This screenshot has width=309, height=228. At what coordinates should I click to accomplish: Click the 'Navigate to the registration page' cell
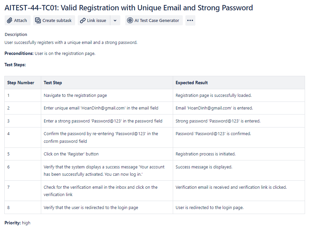75,96
